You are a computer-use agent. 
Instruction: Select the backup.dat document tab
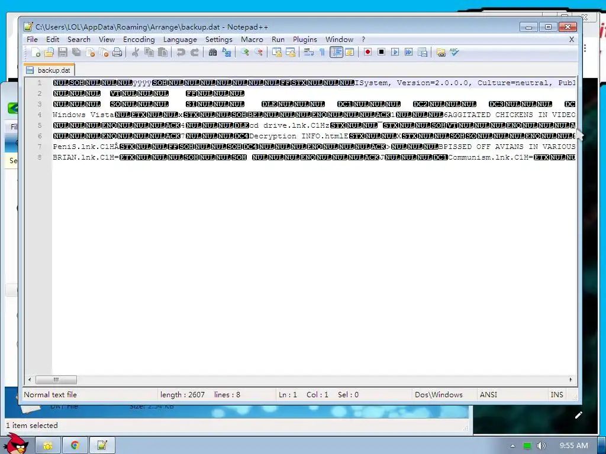click(x=49, y=70)
